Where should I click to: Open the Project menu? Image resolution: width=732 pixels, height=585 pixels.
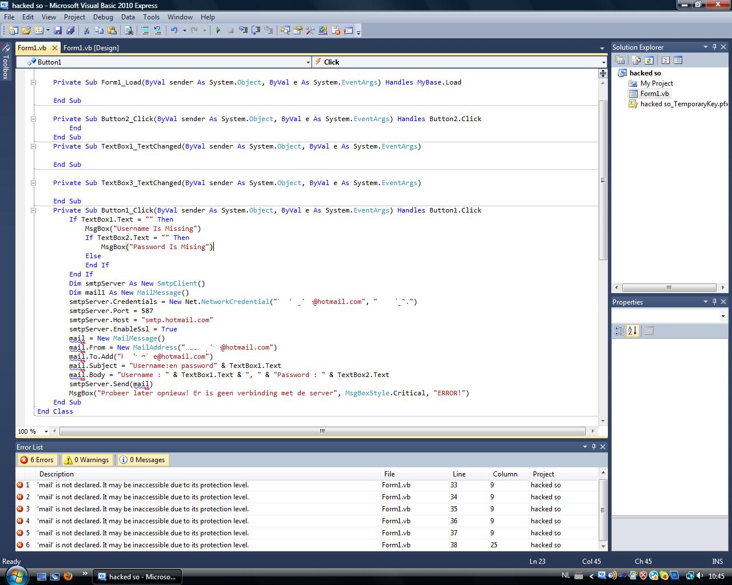(74, 17)
